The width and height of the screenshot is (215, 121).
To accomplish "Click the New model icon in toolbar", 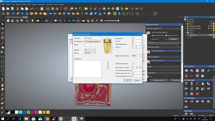I will [x=3, y=9].
